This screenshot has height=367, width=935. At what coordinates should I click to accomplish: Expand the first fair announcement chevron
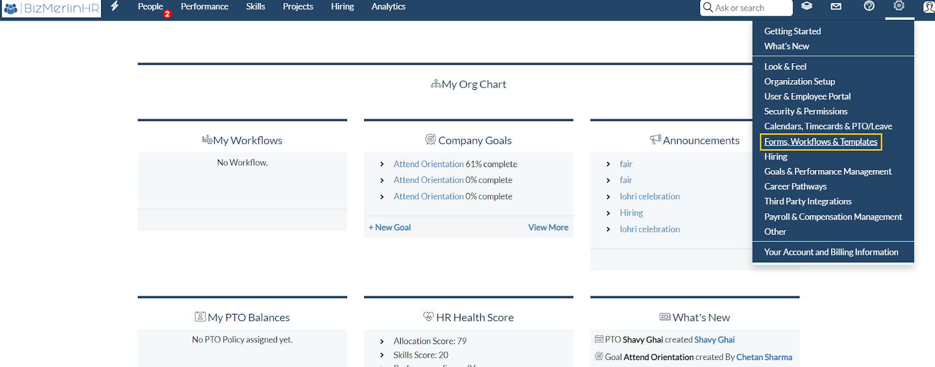[x=608, y=164]
